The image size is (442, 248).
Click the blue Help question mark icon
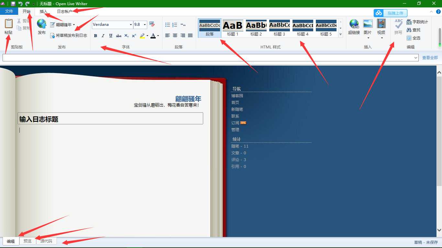click(x=438, y=12)
